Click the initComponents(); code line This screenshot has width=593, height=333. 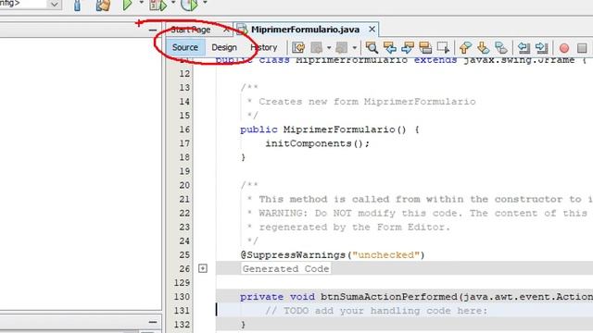pyautogui.click(x=318, y=143)
